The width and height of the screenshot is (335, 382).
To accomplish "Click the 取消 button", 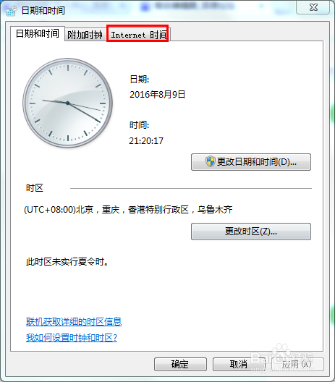I will click(239, 364).
